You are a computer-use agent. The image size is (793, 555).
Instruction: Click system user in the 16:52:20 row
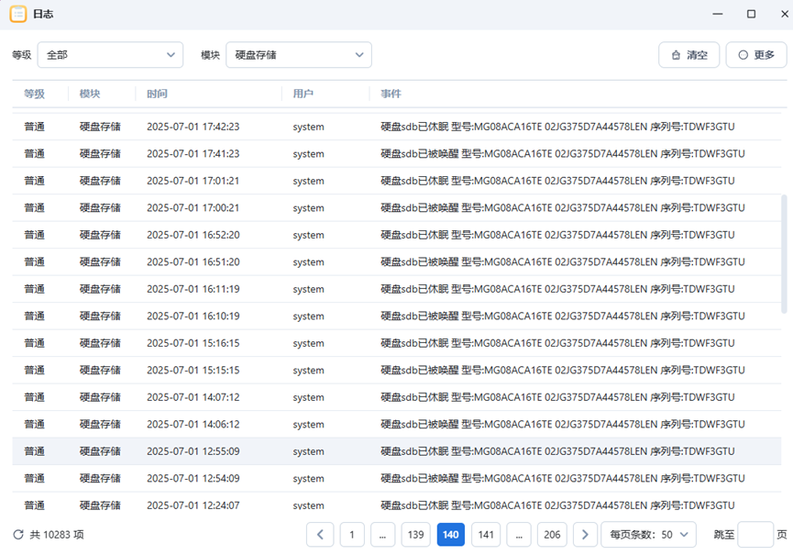309,235
